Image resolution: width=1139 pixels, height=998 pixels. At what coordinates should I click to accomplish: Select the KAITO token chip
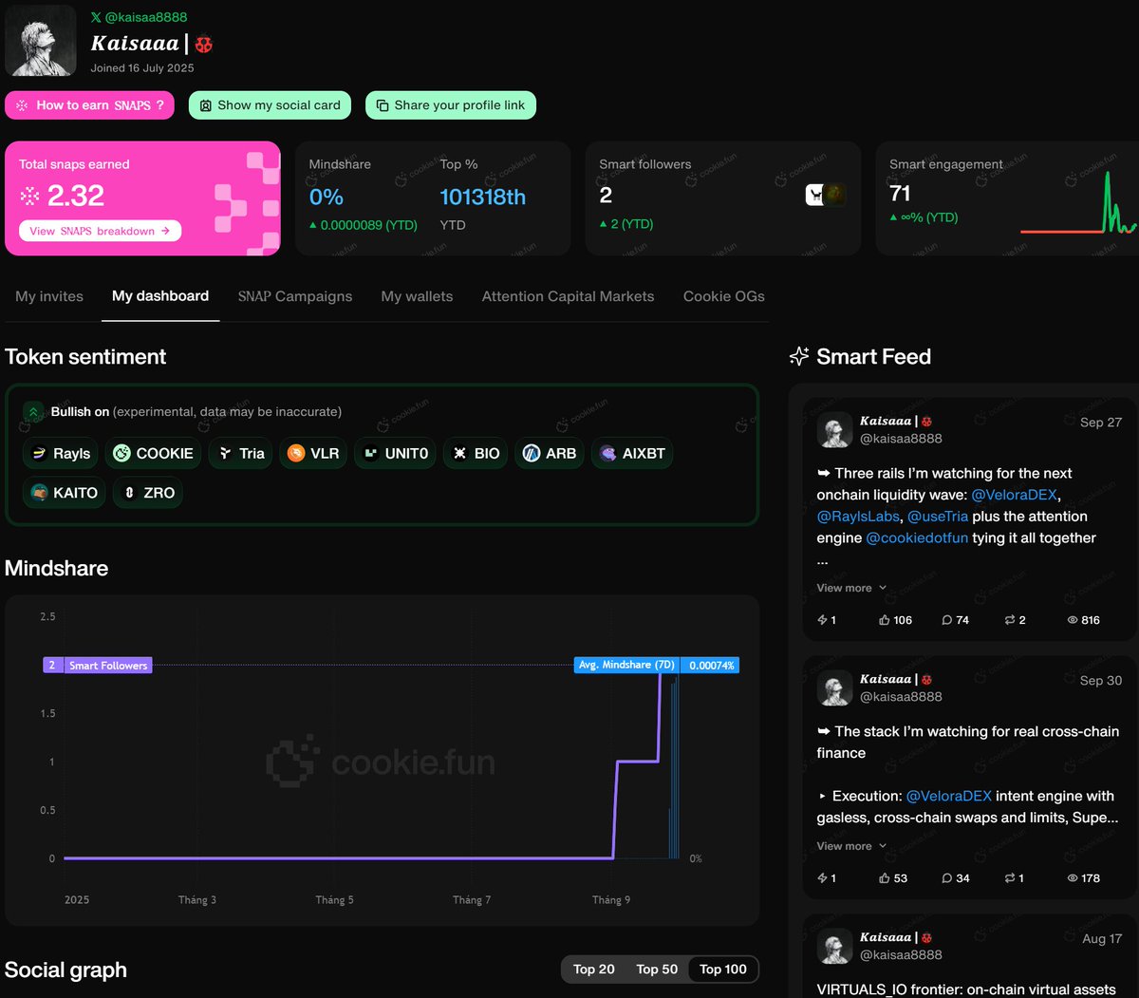tap(65, 493)
